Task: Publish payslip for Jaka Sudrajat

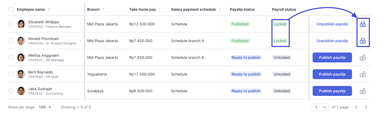Action: click(x=332, y=91)
